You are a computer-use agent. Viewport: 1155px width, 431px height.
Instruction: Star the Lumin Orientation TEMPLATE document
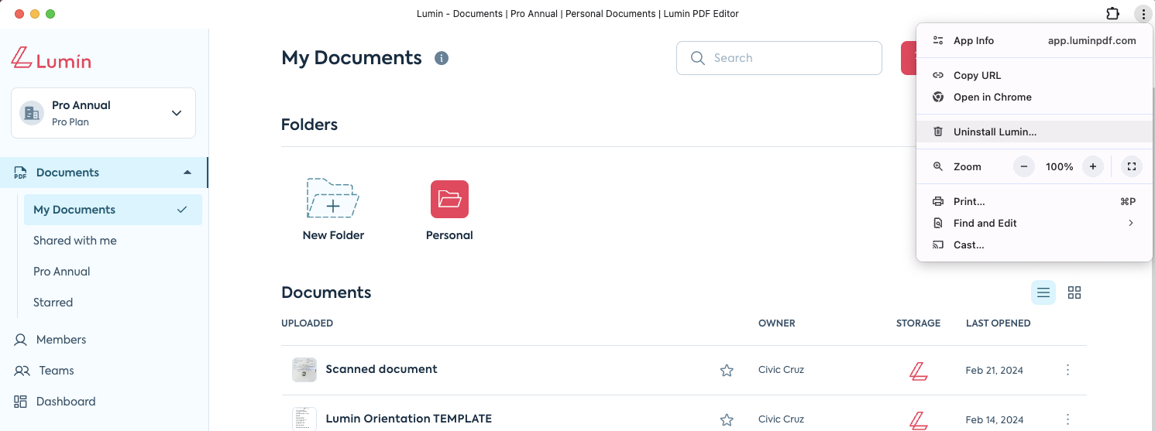click(x=727, y=420)
